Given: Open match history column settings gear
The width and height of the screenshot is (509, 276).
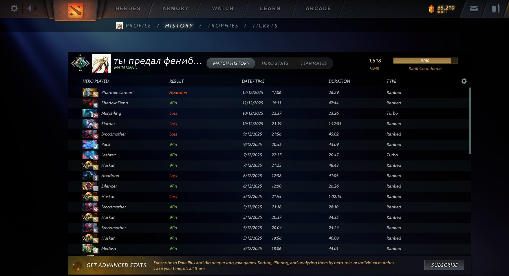Looking at the screenshot, I should pos(464,81).
